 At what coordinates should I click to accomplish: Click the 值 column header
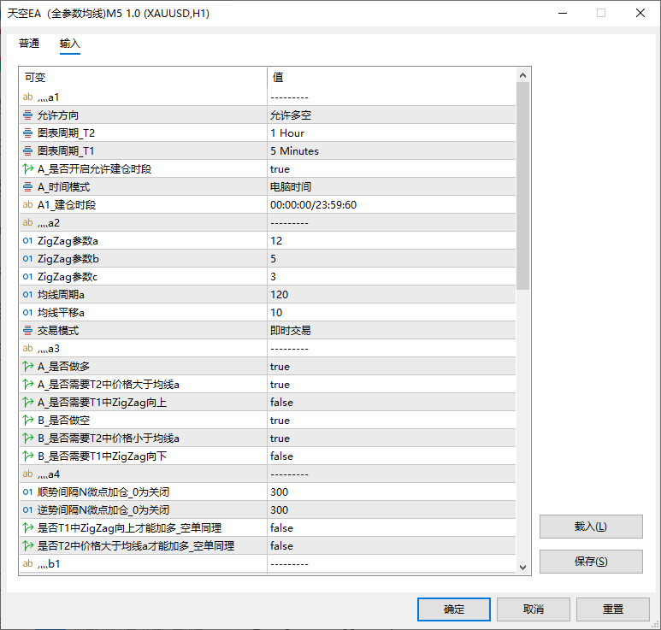click(x=391, y=78)
